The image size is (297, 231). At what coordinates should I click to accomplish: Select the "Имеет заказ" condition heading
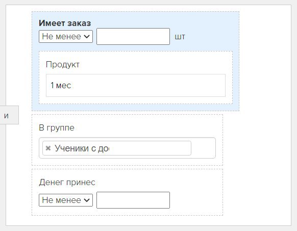coord(65,23)
